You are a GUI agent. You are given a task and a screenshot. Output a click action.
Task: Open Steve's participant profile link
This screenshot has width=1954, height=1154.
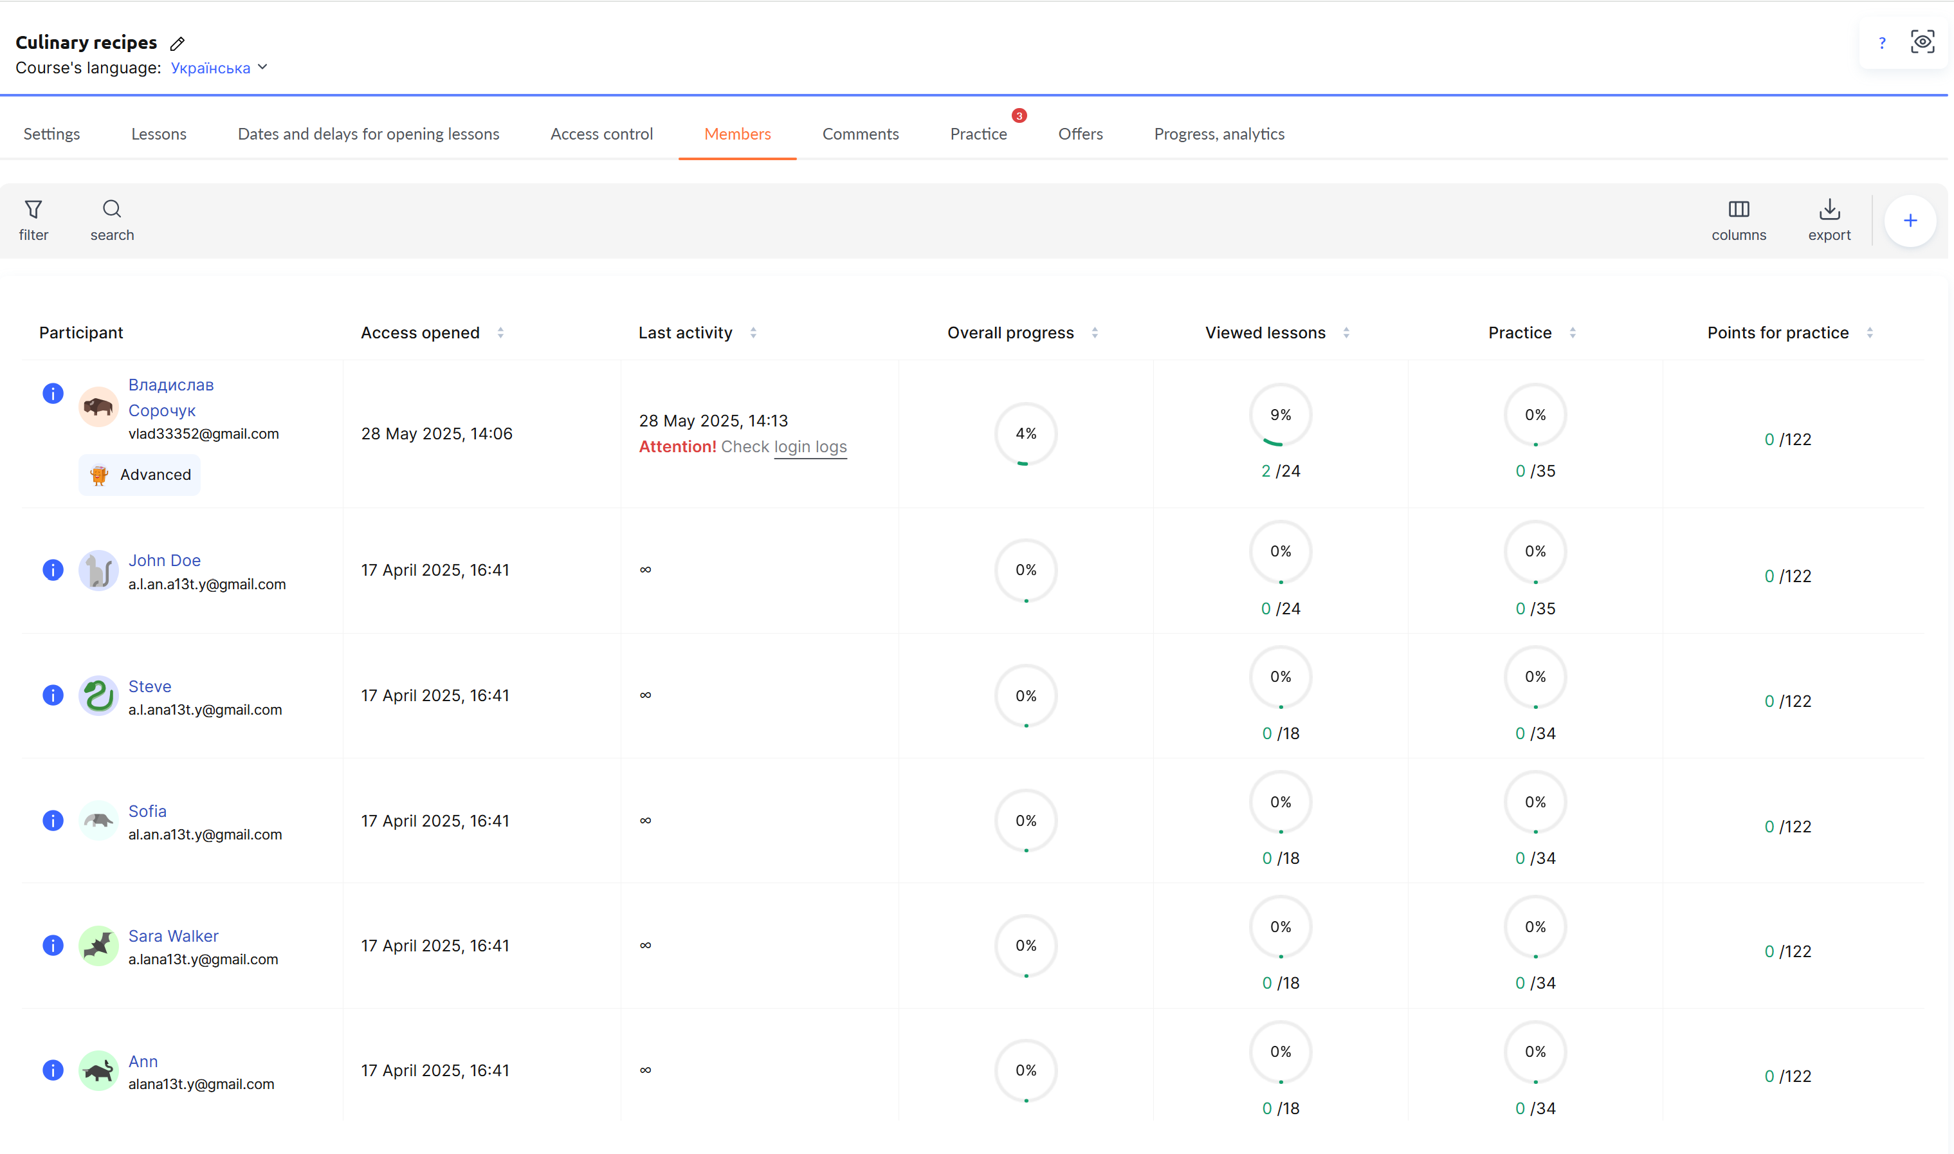[149, 686]
